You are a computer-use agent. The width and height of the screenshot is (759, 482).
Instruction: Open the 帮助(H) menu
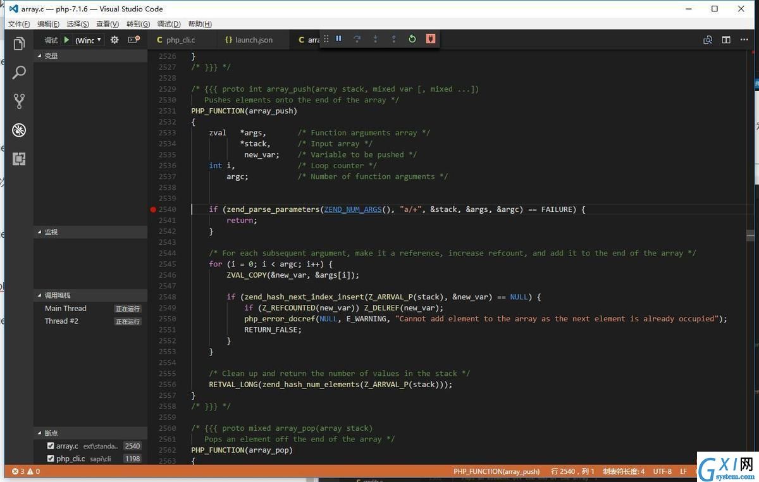200,24
